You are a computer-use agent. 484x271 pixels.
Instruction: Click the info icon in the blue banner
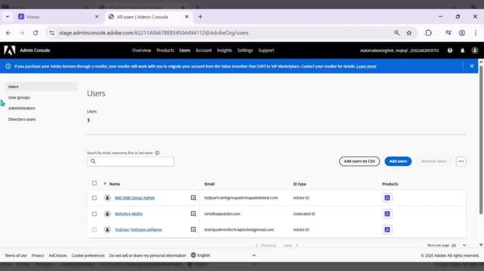point(8,66)
